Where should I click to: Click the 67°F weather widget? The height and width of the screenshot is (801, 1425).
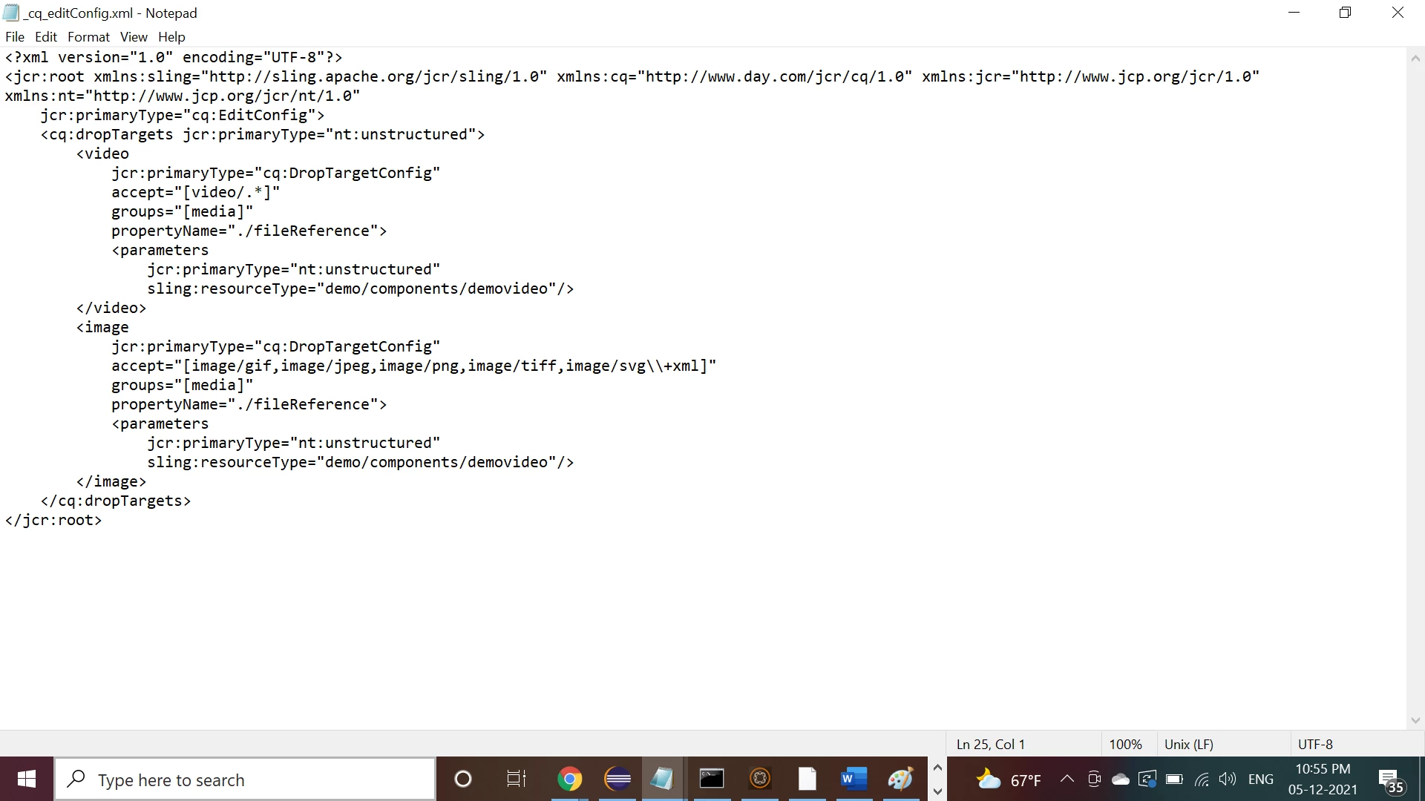pos(1009,780)
